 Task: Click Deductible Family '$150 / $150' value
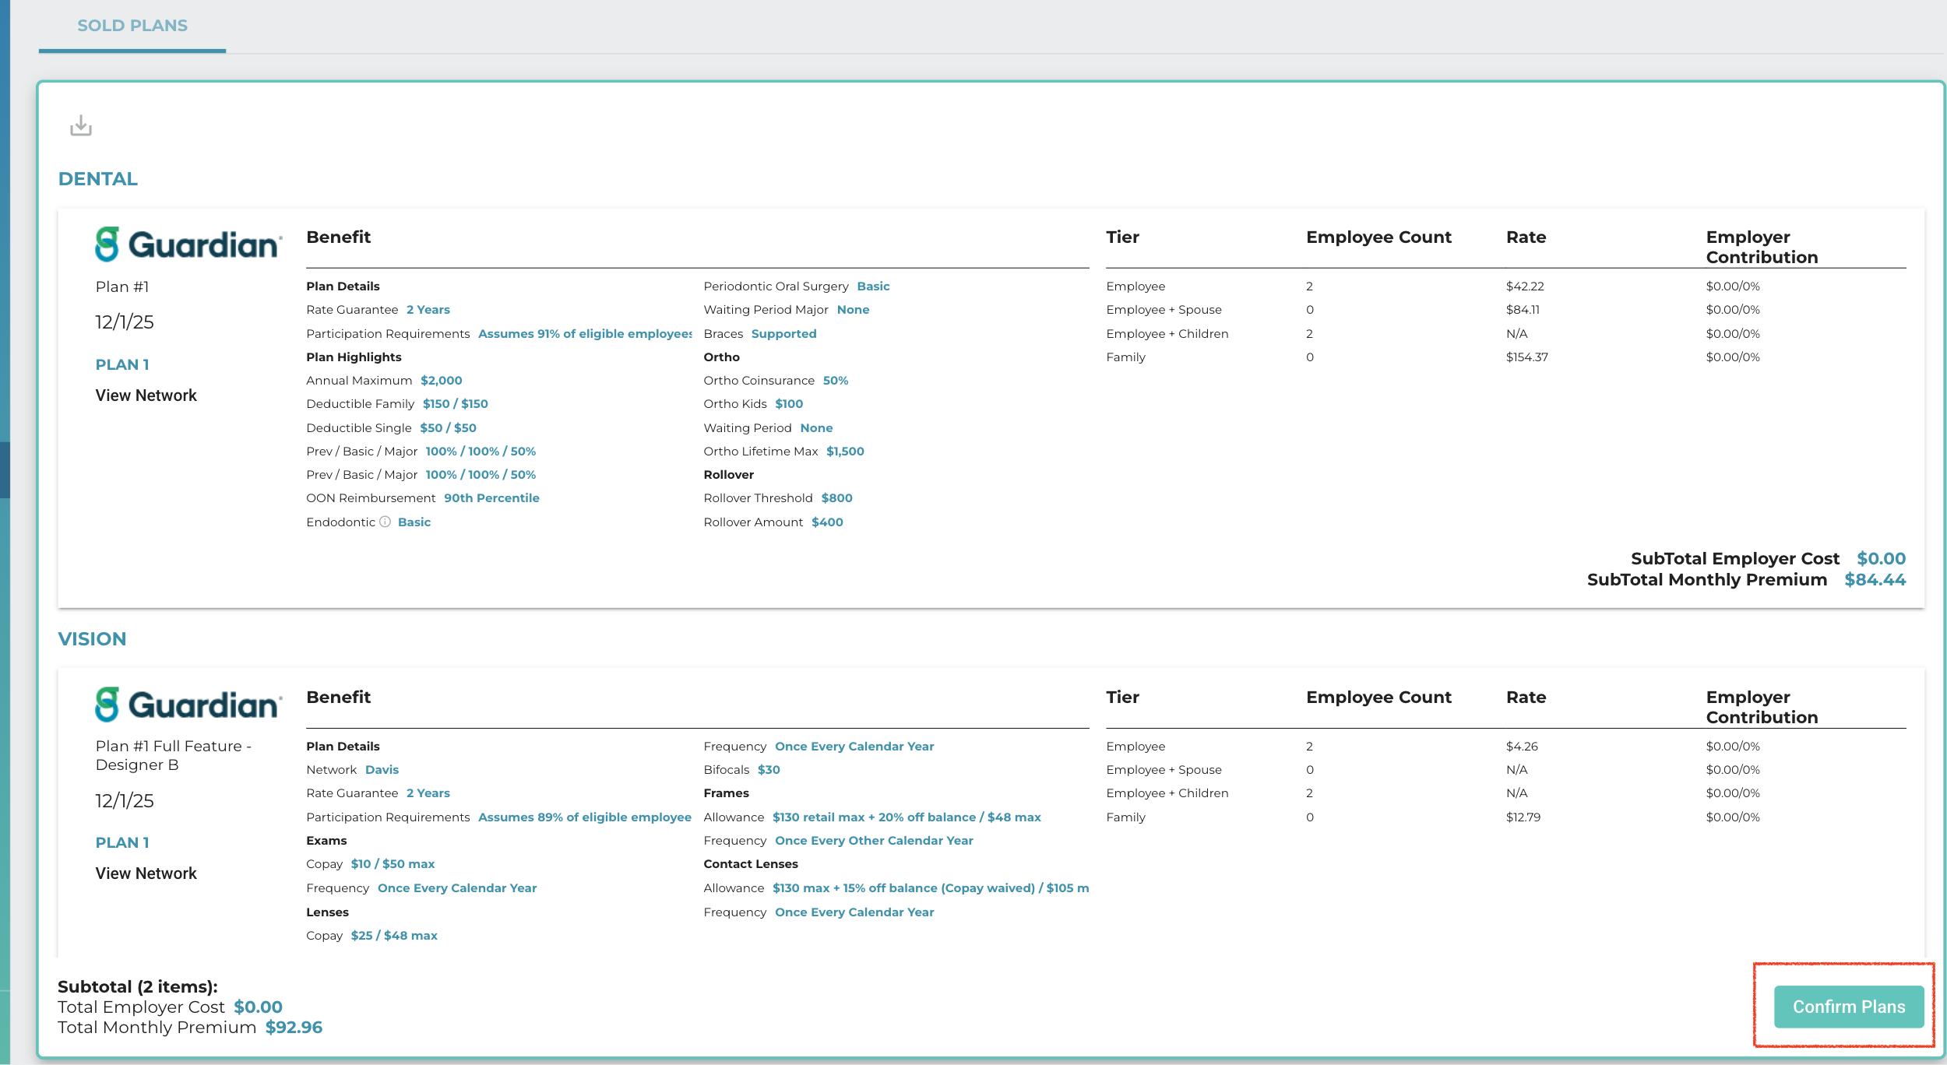tap(456, 404)
